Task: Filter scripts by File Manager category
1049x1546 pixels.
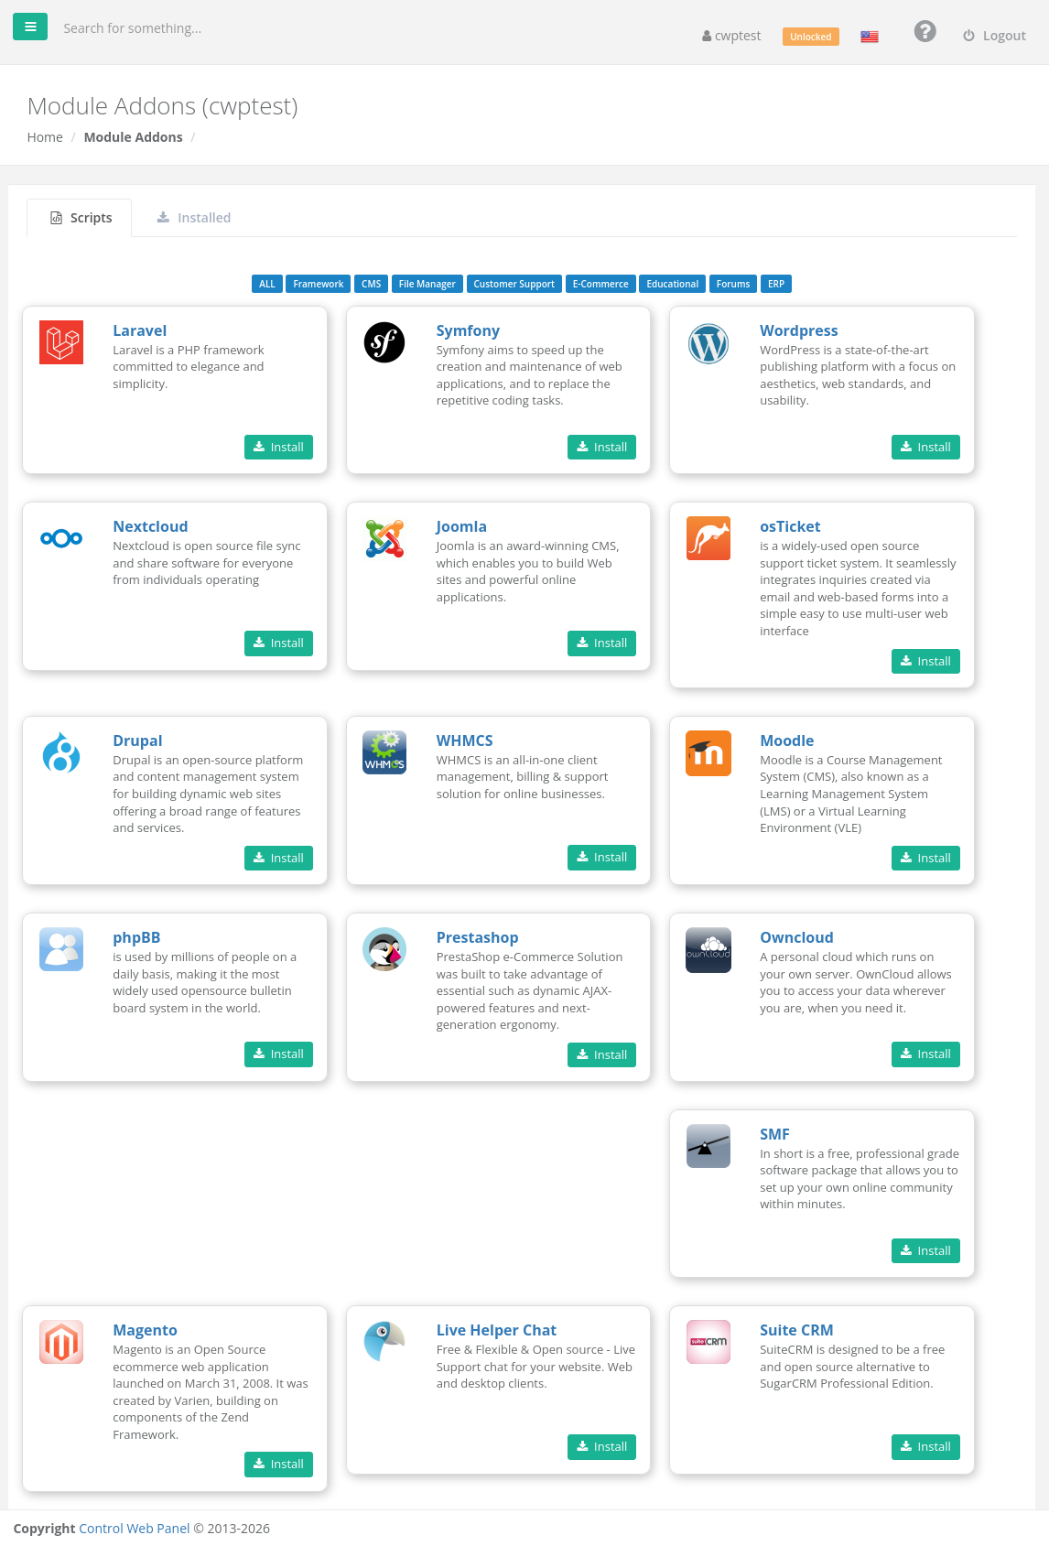Action: pos(427,284)
